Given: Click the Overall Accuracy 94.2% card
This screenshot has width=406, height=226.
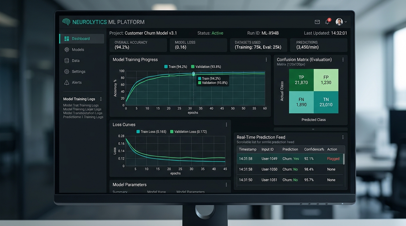Looking at the screenshot, I should coord(138,45).
